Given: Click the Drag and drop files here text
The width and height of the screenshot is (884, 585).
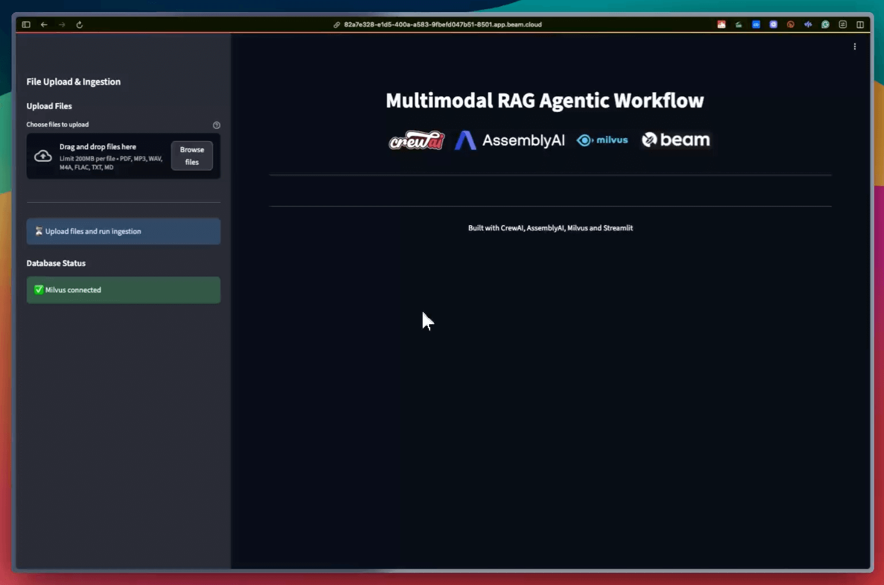Looking at the screenshot, I should (98, 147).
